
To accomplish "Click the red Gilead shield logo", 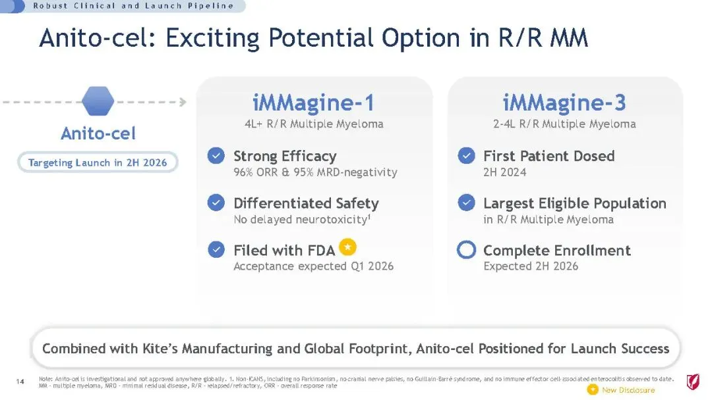I will [x=693, y=382].
